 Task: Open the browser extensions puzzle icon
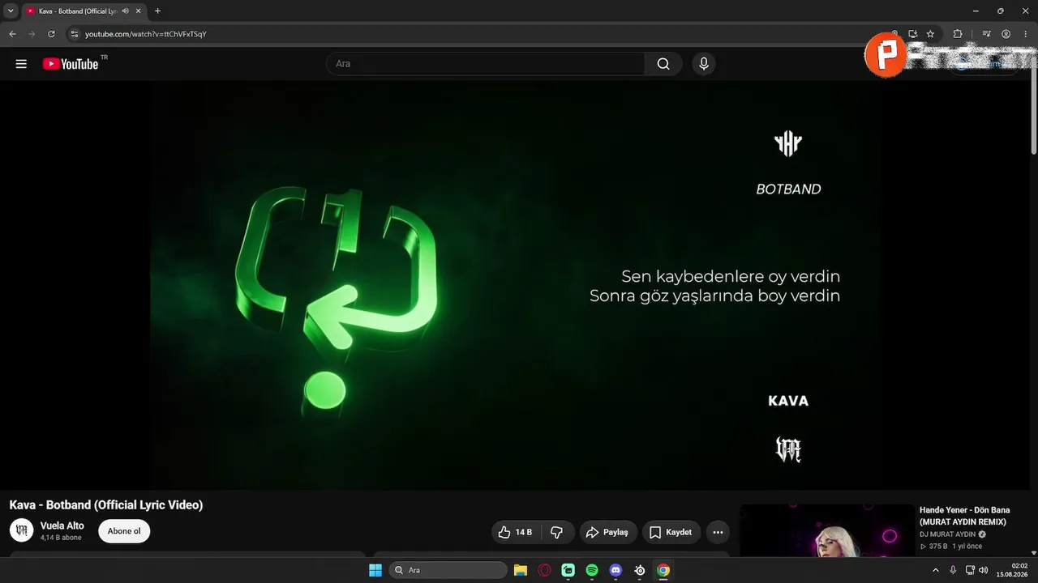click(958, 34)
